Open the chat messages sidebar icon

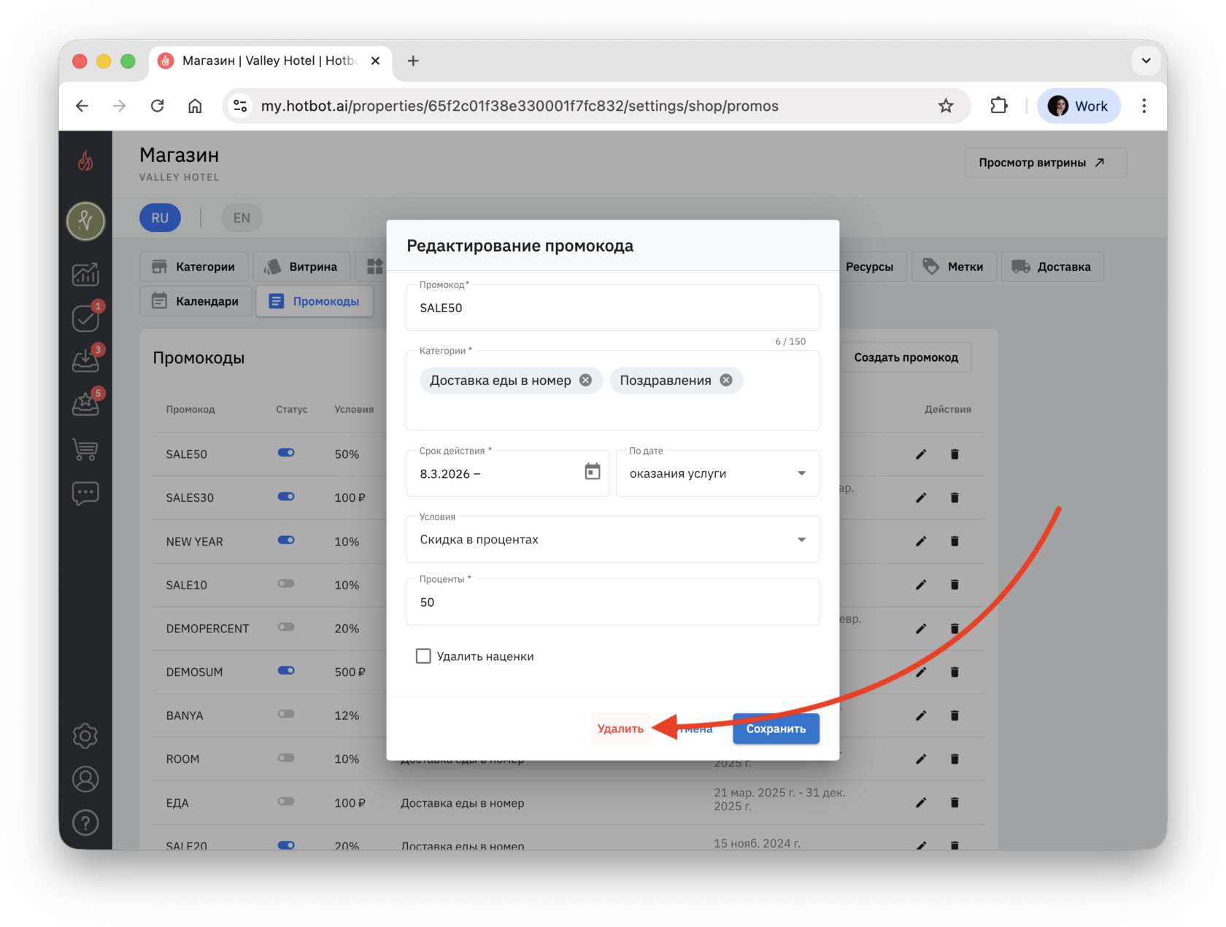tap(85, 494)
